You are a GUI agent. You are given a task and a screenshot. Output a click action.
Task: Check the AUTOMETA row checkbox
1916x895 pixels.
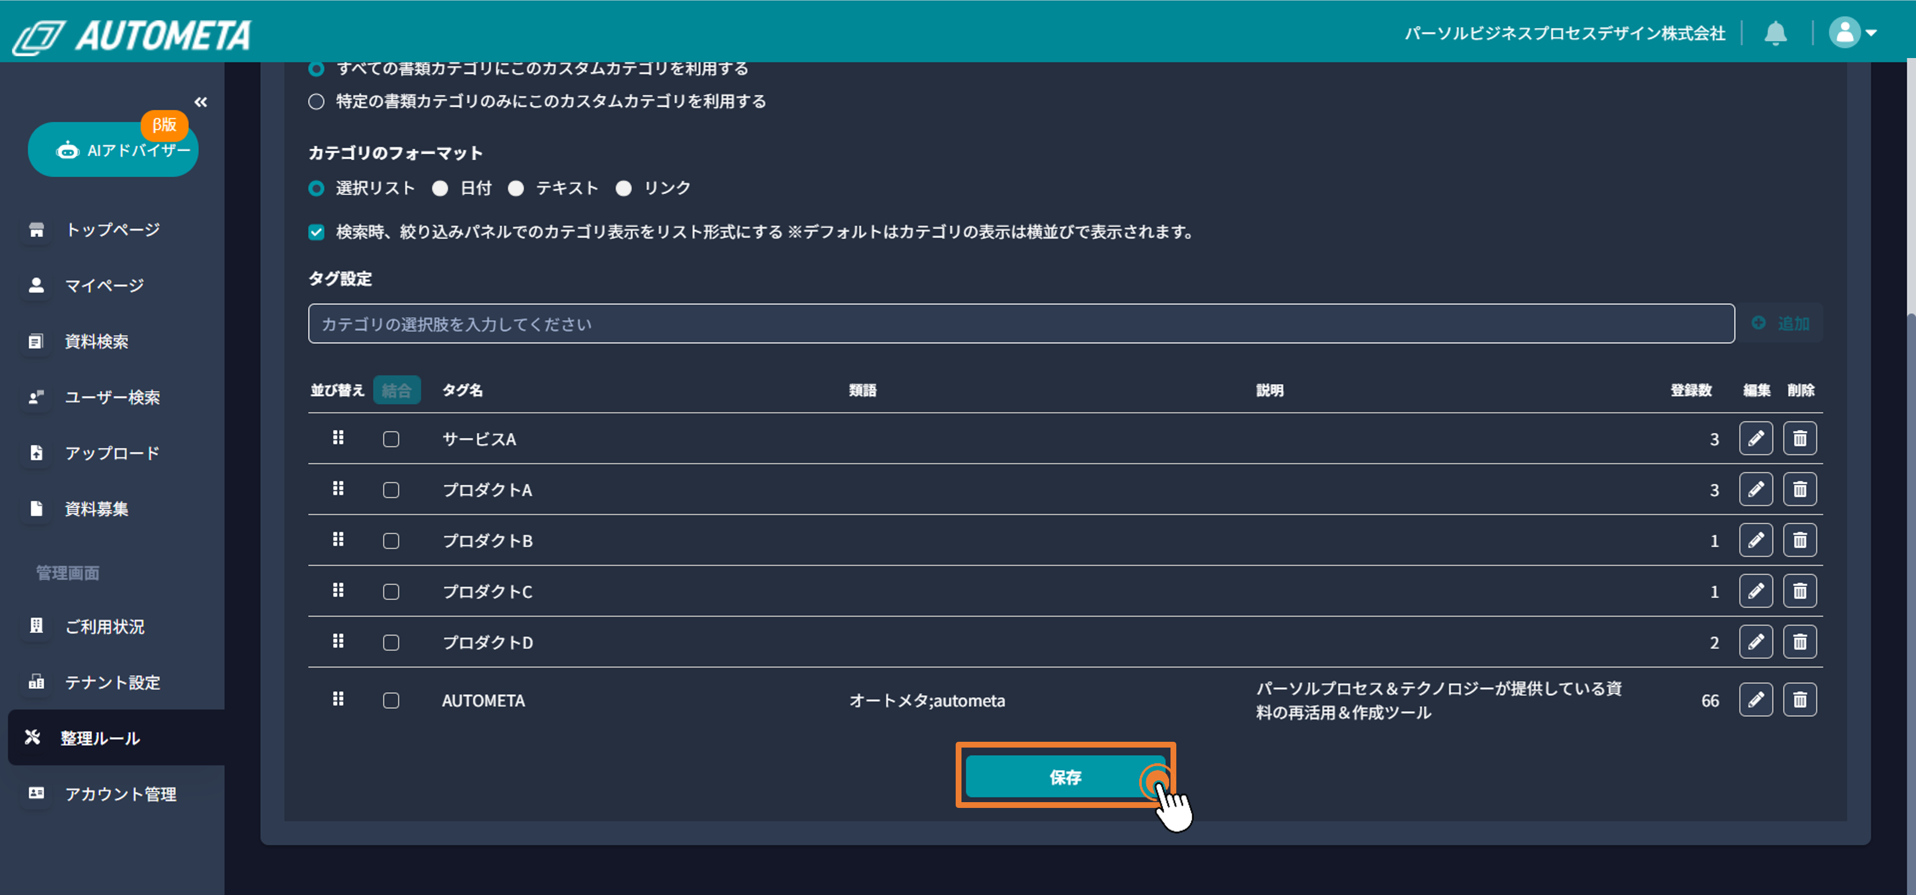pyautogui.click(x=391, y=700)
